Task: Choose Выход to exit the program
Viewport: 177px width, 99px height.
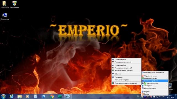Action: click(x=155, y=94)
